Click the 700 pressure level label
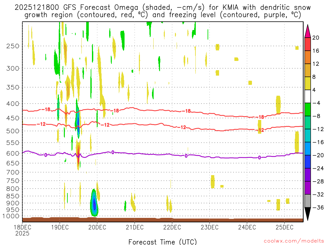Viewport: 327px width, 245px height. [x=13, y=172]
